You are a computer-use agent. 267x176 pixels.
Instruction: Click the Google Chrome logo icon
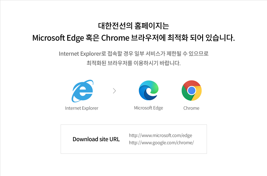click(x=191, y=91)
